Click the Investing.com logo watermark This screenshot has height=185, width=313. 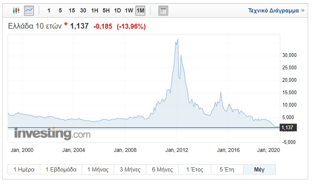[x=52, y=134]
